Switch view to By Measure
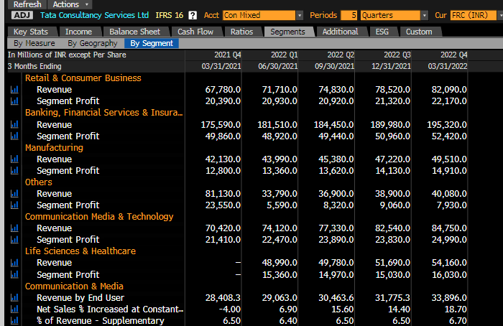The image size is (503, 326). click(34, 43)
